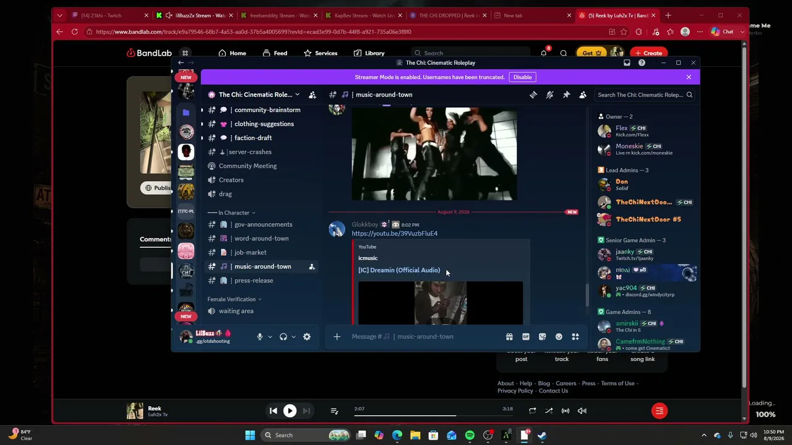Deafen audio with the headphones button
792x445 pixels.
point(283,337)
